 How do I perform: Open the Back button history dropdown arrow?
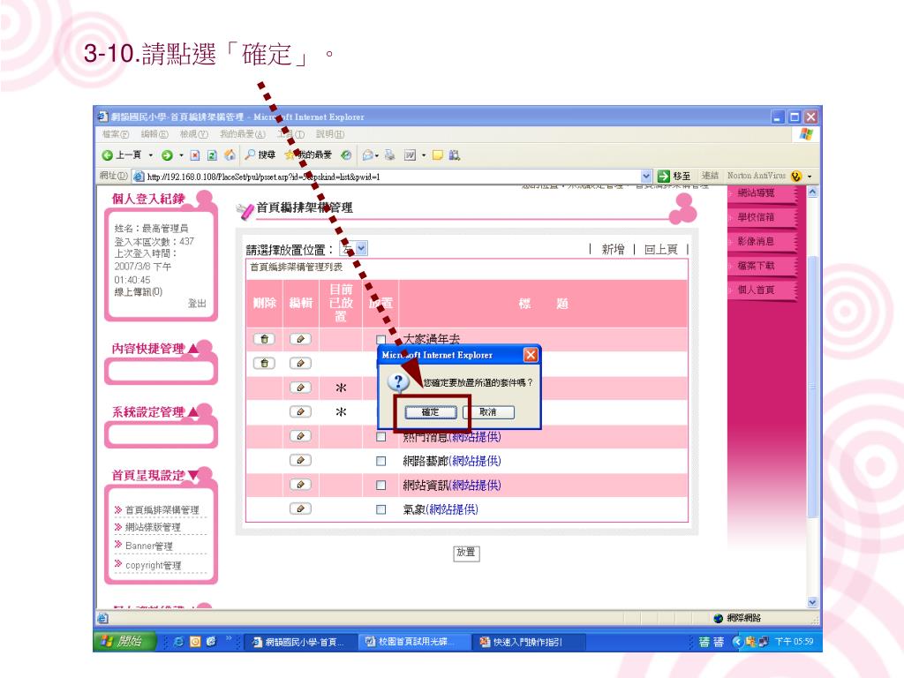pos(150,155)
